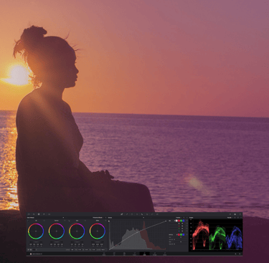Enable the red curve channel button
Viewport: 269px width, 263px height.
pyautogui.click(x=179, y=221)
